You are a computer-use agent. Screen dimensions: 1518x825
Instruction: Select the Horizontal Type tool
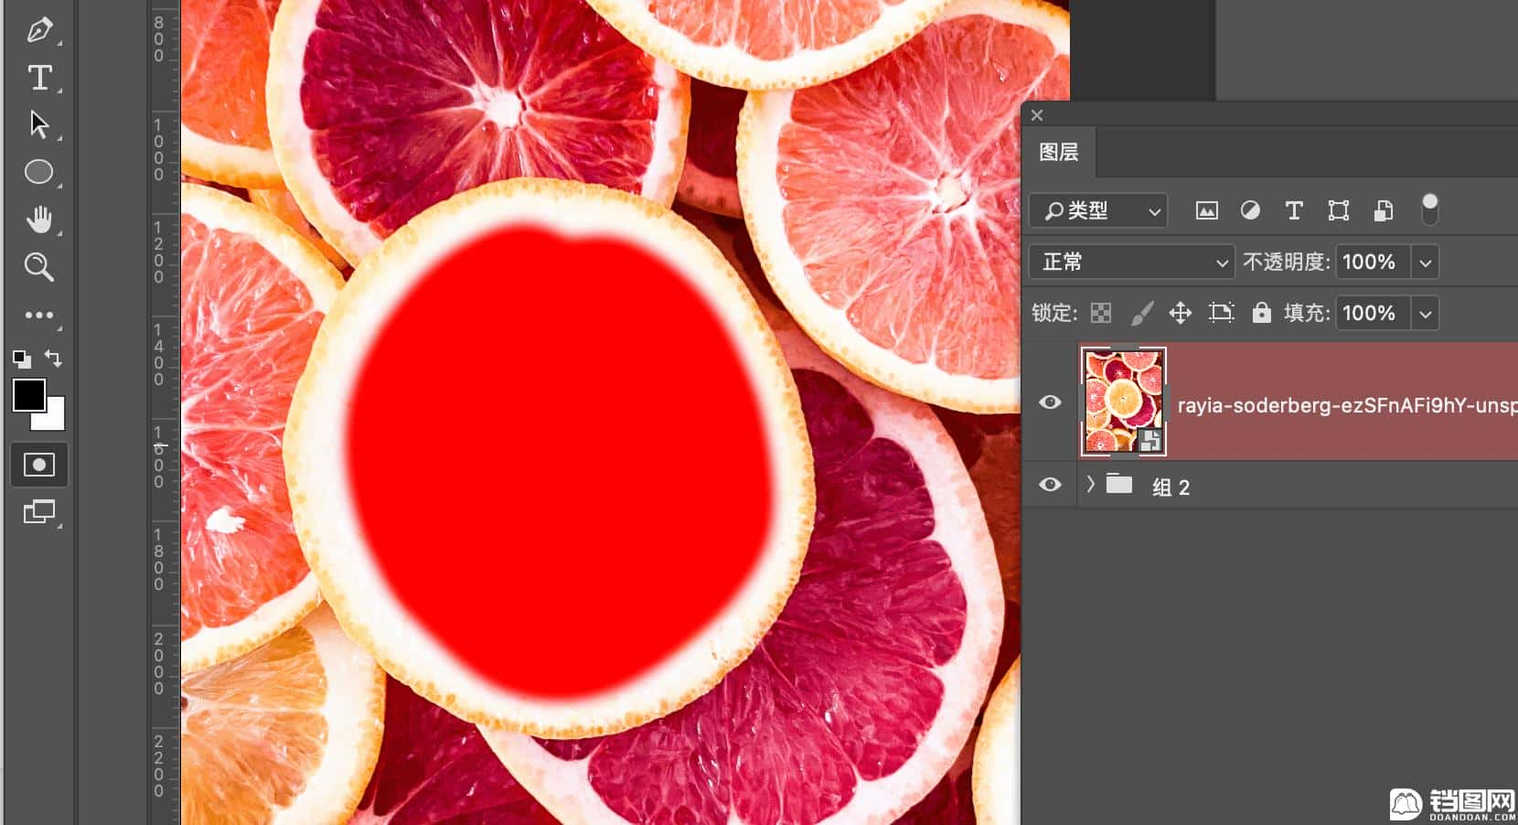[39, 78]
